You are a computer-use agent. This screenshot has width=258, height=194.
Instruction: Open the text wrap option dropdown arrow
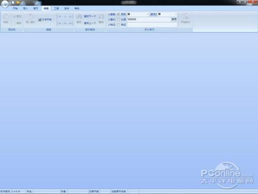(54, 20)
